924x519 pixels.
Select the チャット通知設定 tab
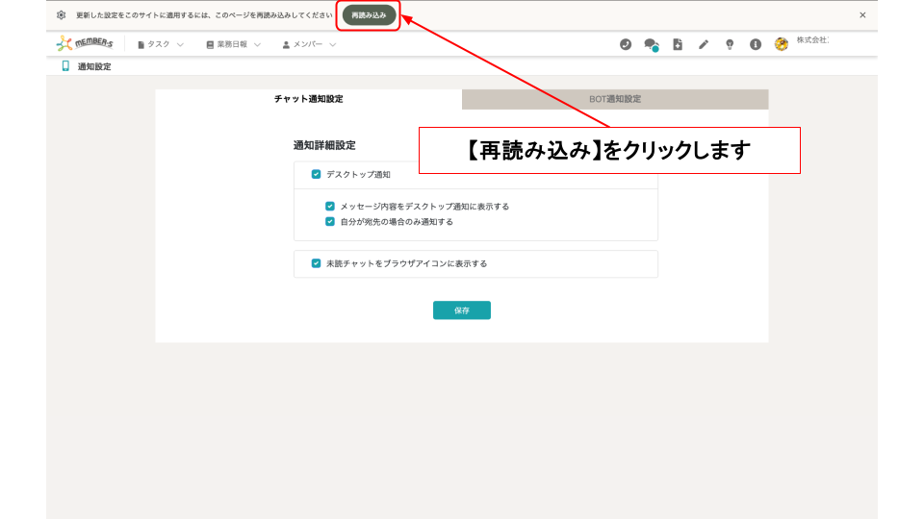click(x=308, y=99)
